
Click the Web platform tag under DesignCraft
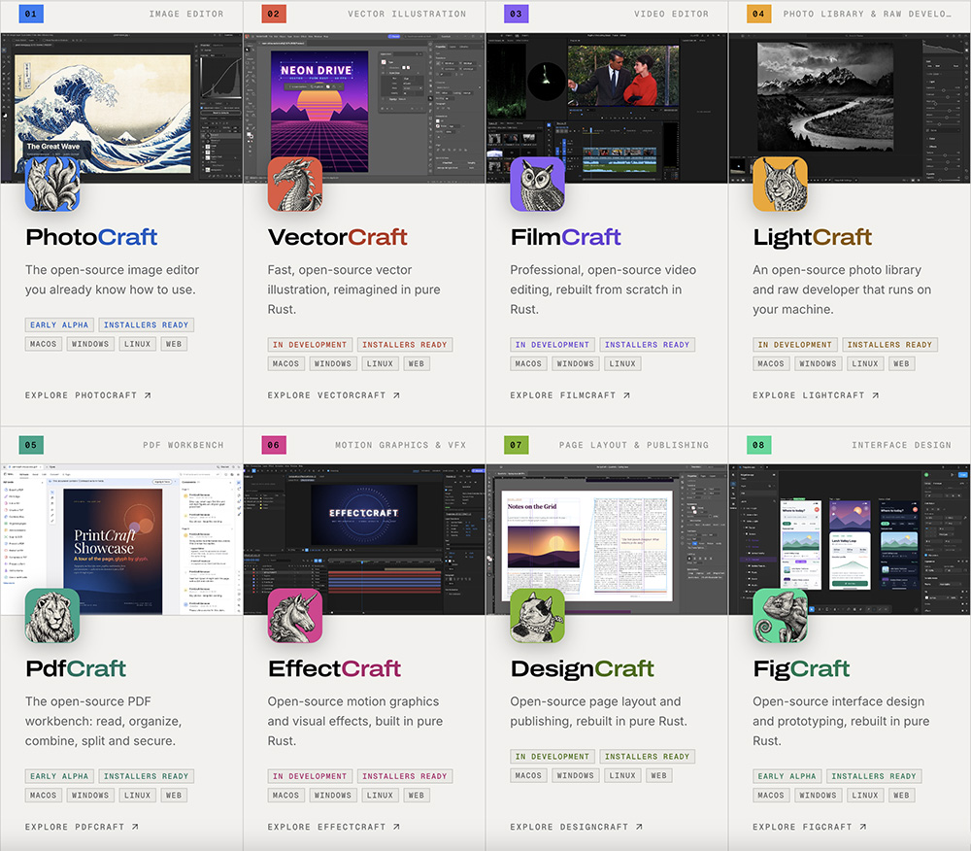(659, 776)
